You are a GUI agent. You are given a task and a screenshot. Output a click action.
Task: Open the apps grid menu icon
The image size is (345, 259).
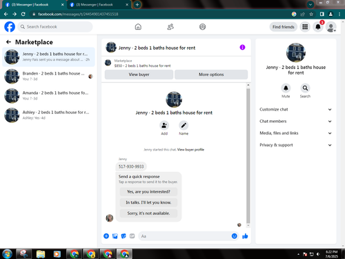pos(305,27)
